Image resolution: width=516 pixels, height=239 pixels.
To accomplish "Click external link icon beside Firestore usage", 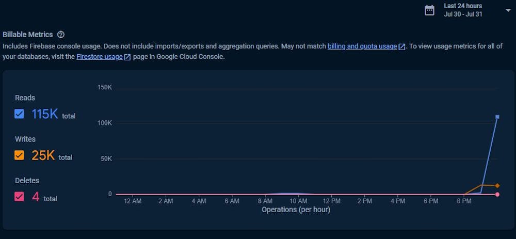I will click(127, 57).
